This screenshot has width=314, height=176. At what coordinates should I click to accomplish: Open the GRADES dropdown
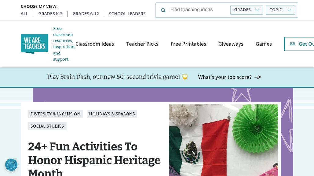pyautogui.click(x=247, y=10)
